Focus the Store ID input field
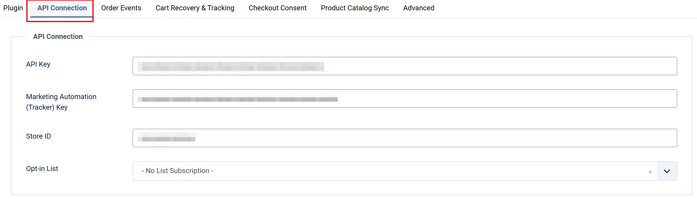The image size is (697, 199). click(x=405, y=138)
